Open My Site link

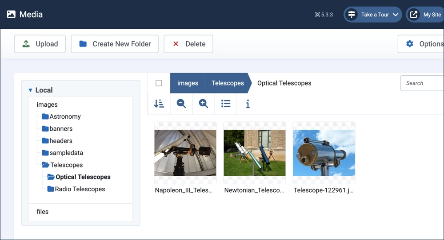(x=425, y=15)
